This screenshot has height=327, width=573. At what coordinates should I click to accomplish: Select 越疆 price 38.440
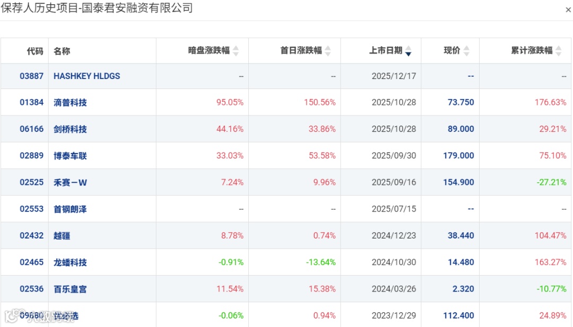(x=461, y=235)
